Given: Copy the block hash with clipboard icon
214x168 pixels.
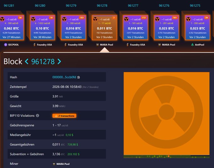Looking at the screenshot, I should point(79,77).
